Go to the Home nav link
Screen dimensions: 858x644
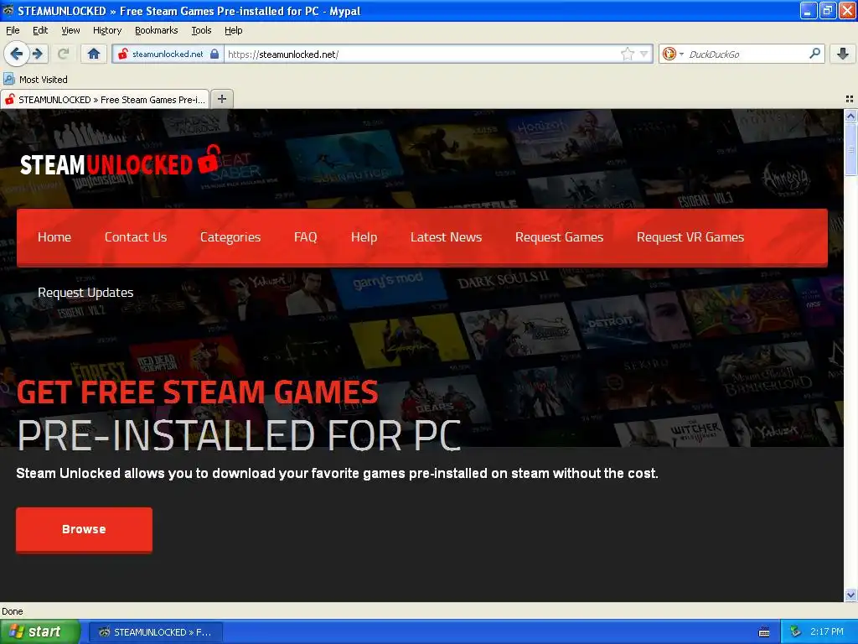(54, 237)
